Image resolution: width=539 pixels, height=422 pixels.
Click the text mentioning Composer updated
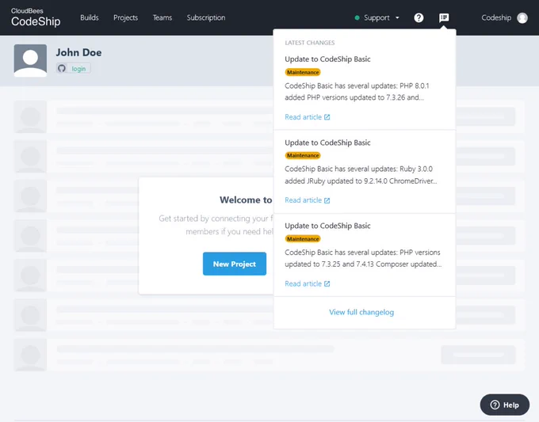click(x=363, y=264)
